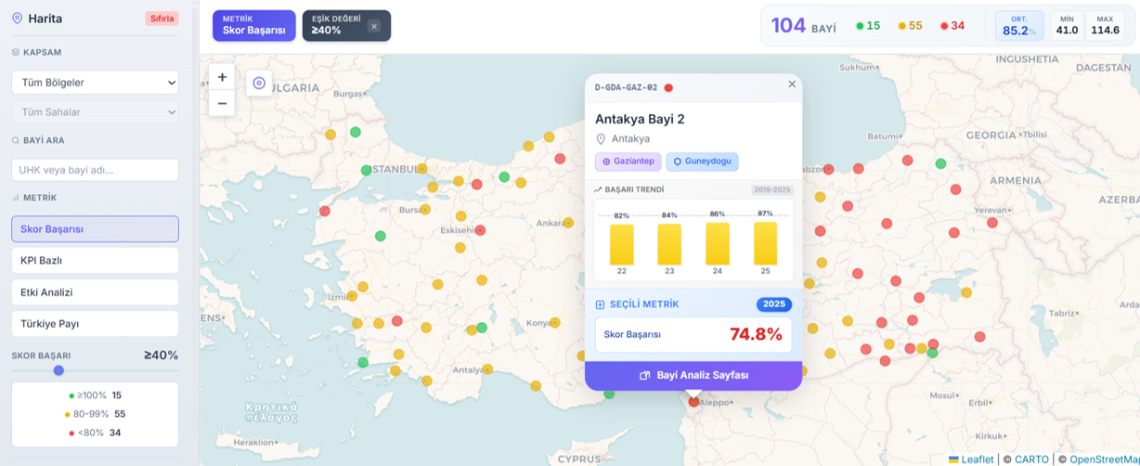This screenshot has height=466, width=1140.
Task: Select the KPI Bazlı metric
Action: click(x=95, y=261)
